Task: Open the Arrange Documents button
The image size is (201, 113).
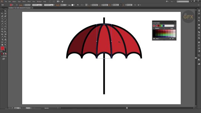Action: pos(58,2)
